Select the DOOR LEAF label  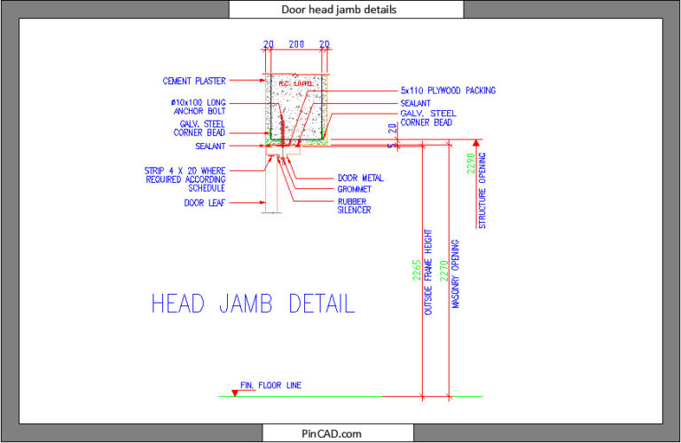pos(205,202)
